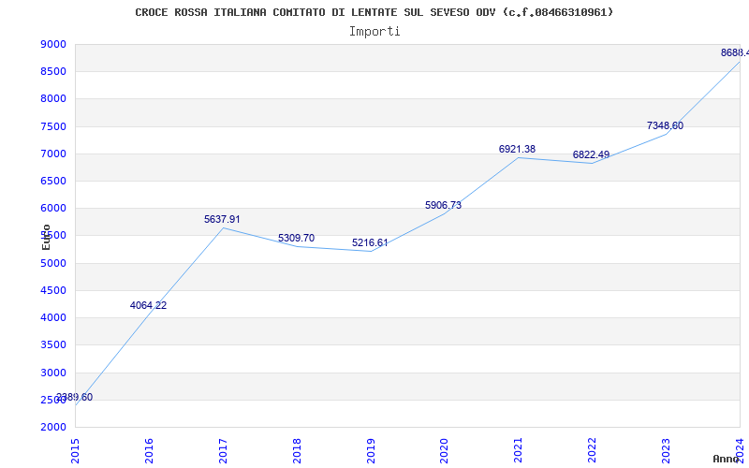The image size is (749, 468).
Task: Click the 'Euro' y-axis title
Action: pyautogui.click(x=46, y=238)
